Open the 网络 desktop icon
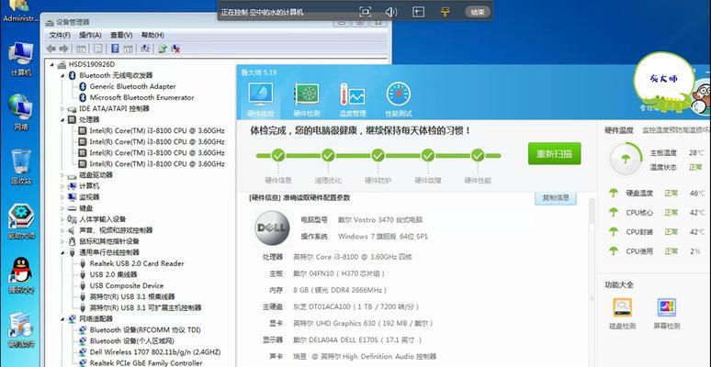This screenshot has height=367, width=711. click(20, 112)
